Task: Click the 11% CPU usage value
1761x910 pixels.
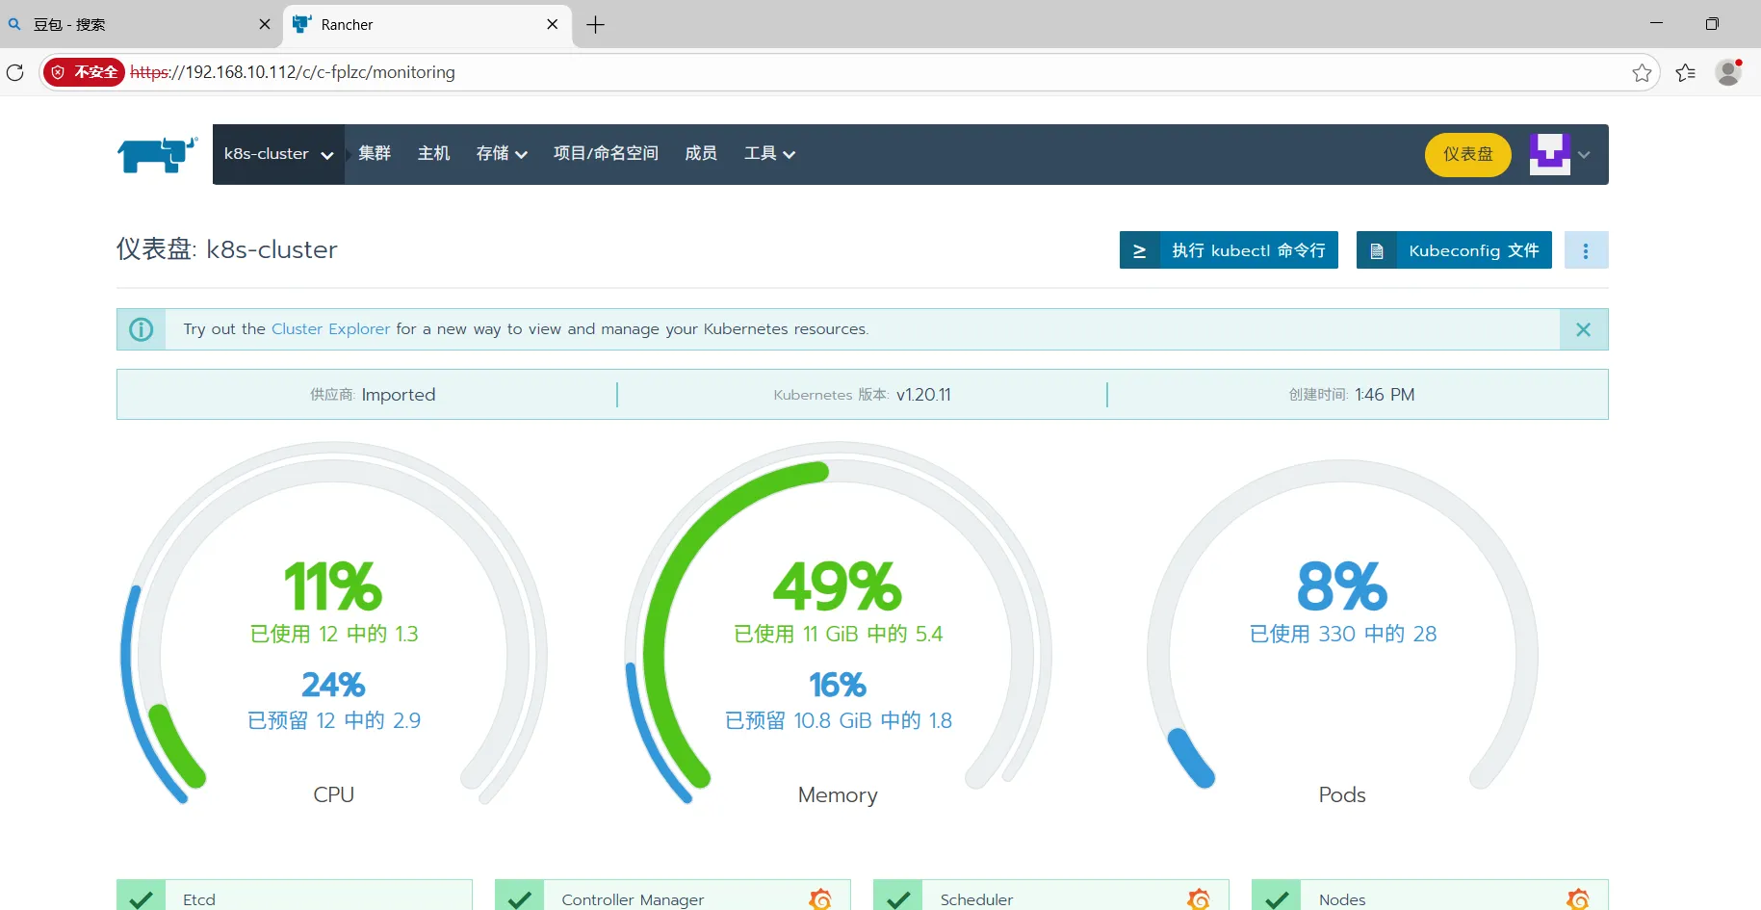Action: [x=333, y=585]
